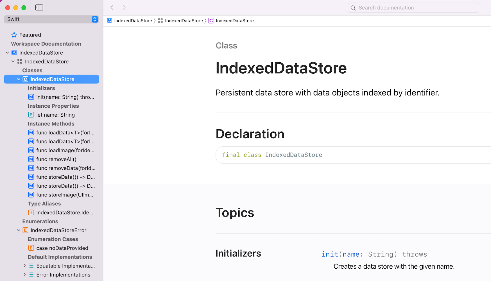The image size is (491, 281).
Task: Collapse the IndexedDataStore class disclosure triangle
Action: (19, 79)
